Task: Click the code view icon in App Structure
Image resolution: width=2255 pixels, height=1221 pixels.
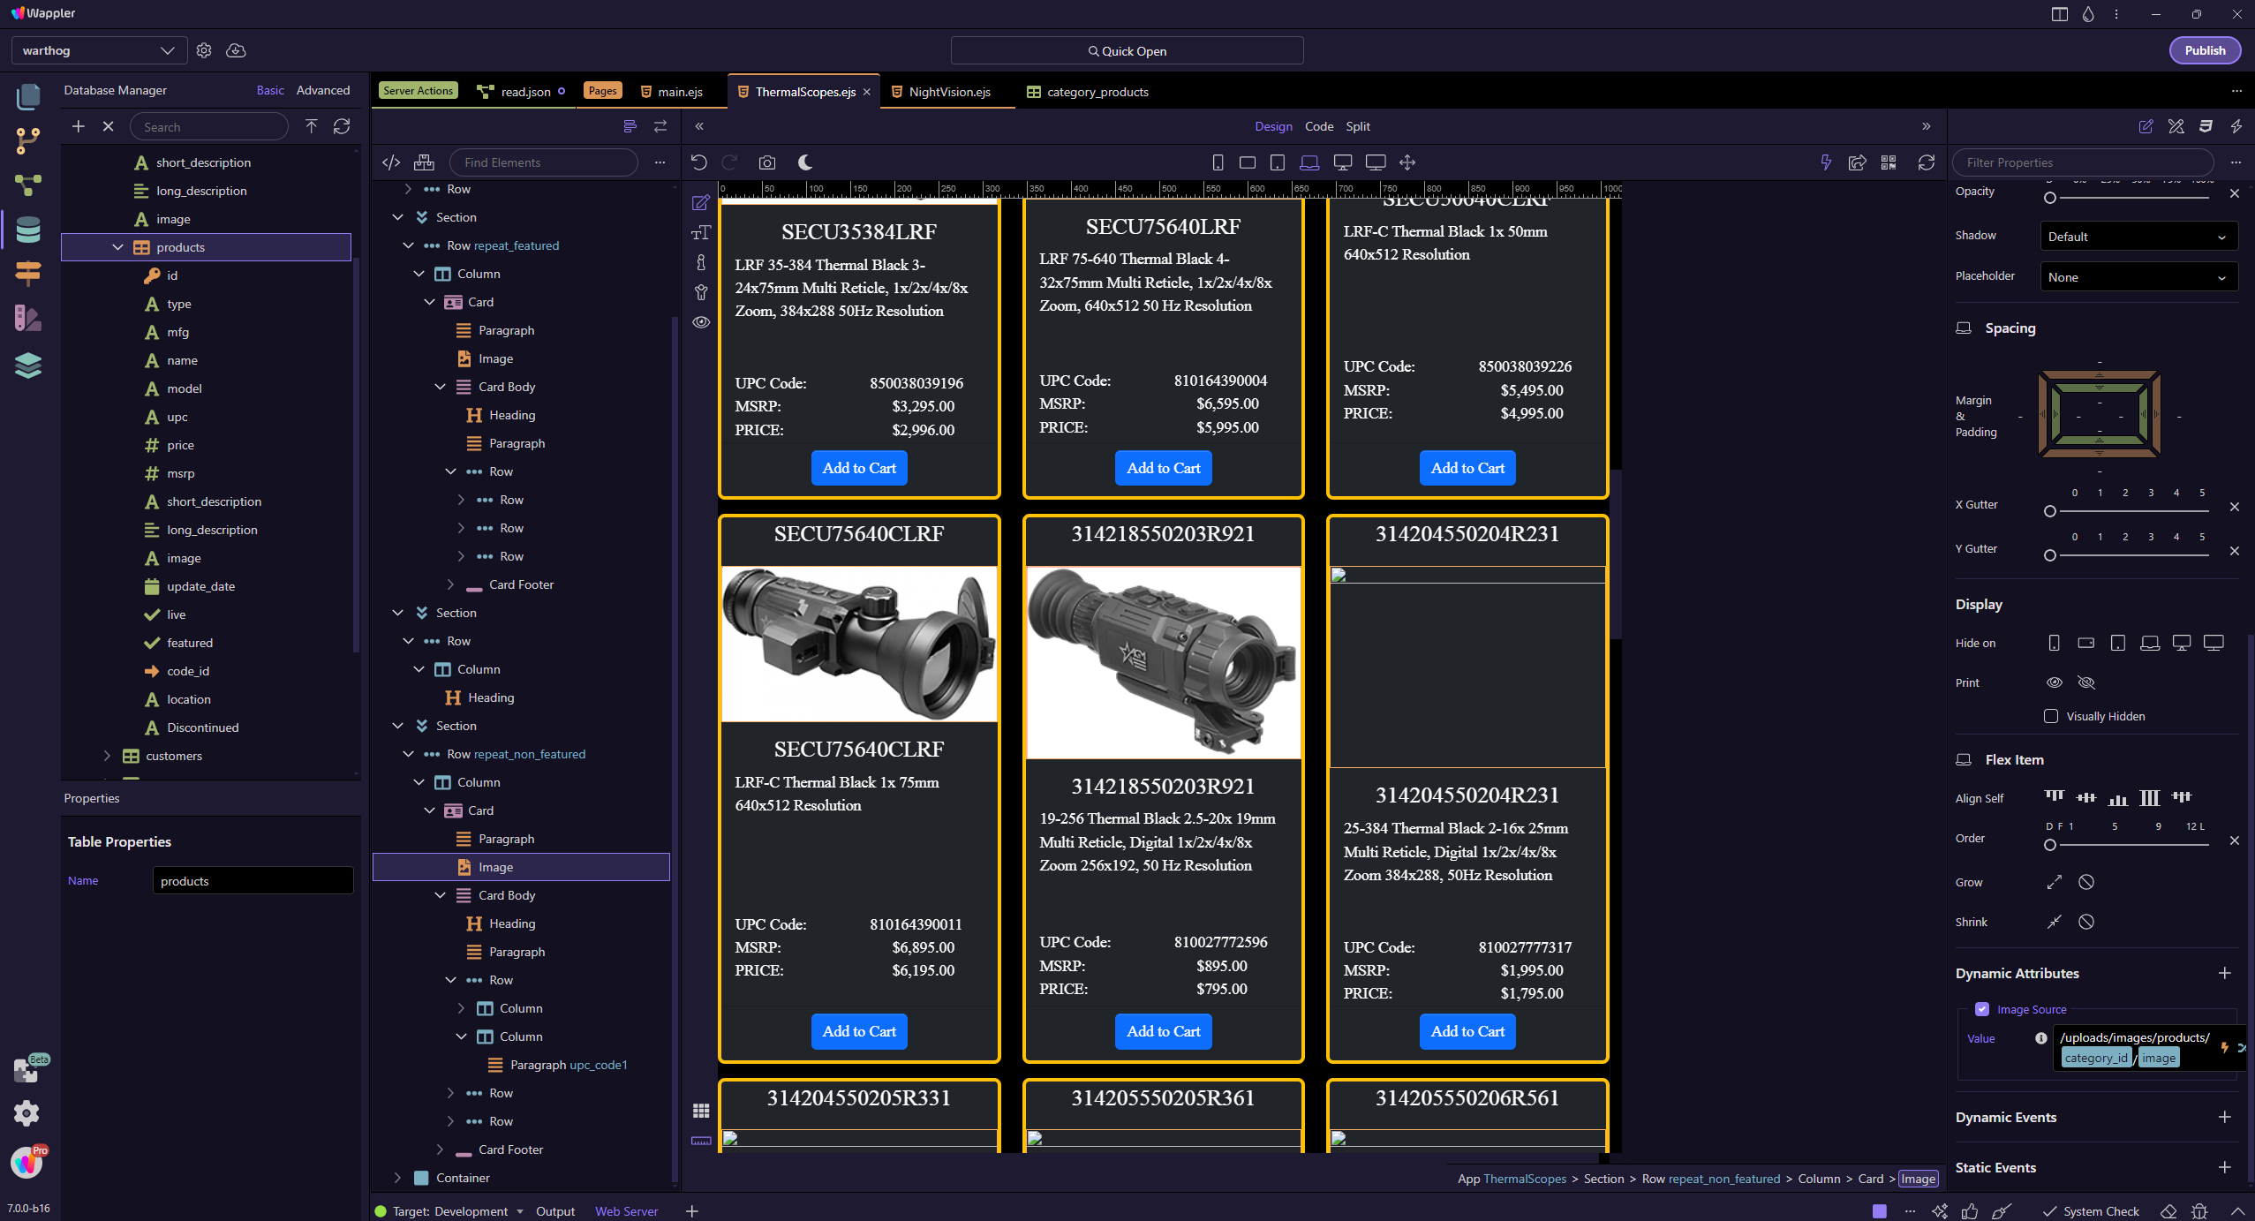Action: pyautogui.click(x=391, y=162)
